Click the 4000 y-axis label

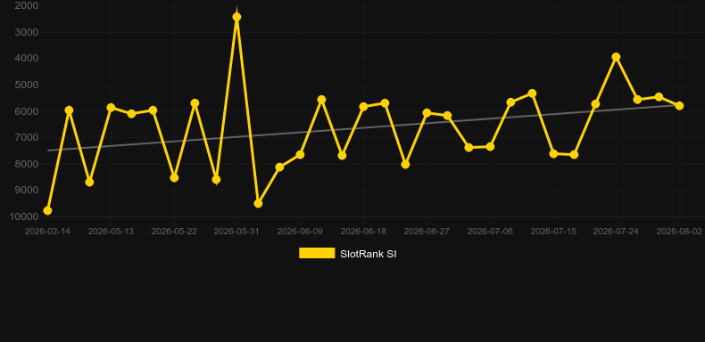pyautogui.click(x=27, y=59)
